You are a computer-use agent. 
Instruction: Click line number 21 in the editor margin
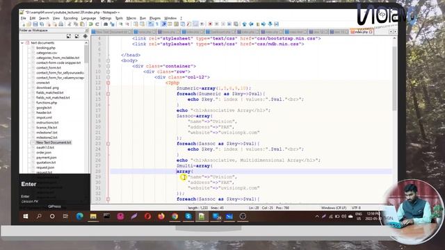tap(98, 133)
